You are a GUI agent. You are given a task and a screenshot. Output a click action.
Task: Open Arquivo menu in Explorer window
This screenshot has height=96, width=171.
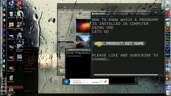click(x=61, y=10)
